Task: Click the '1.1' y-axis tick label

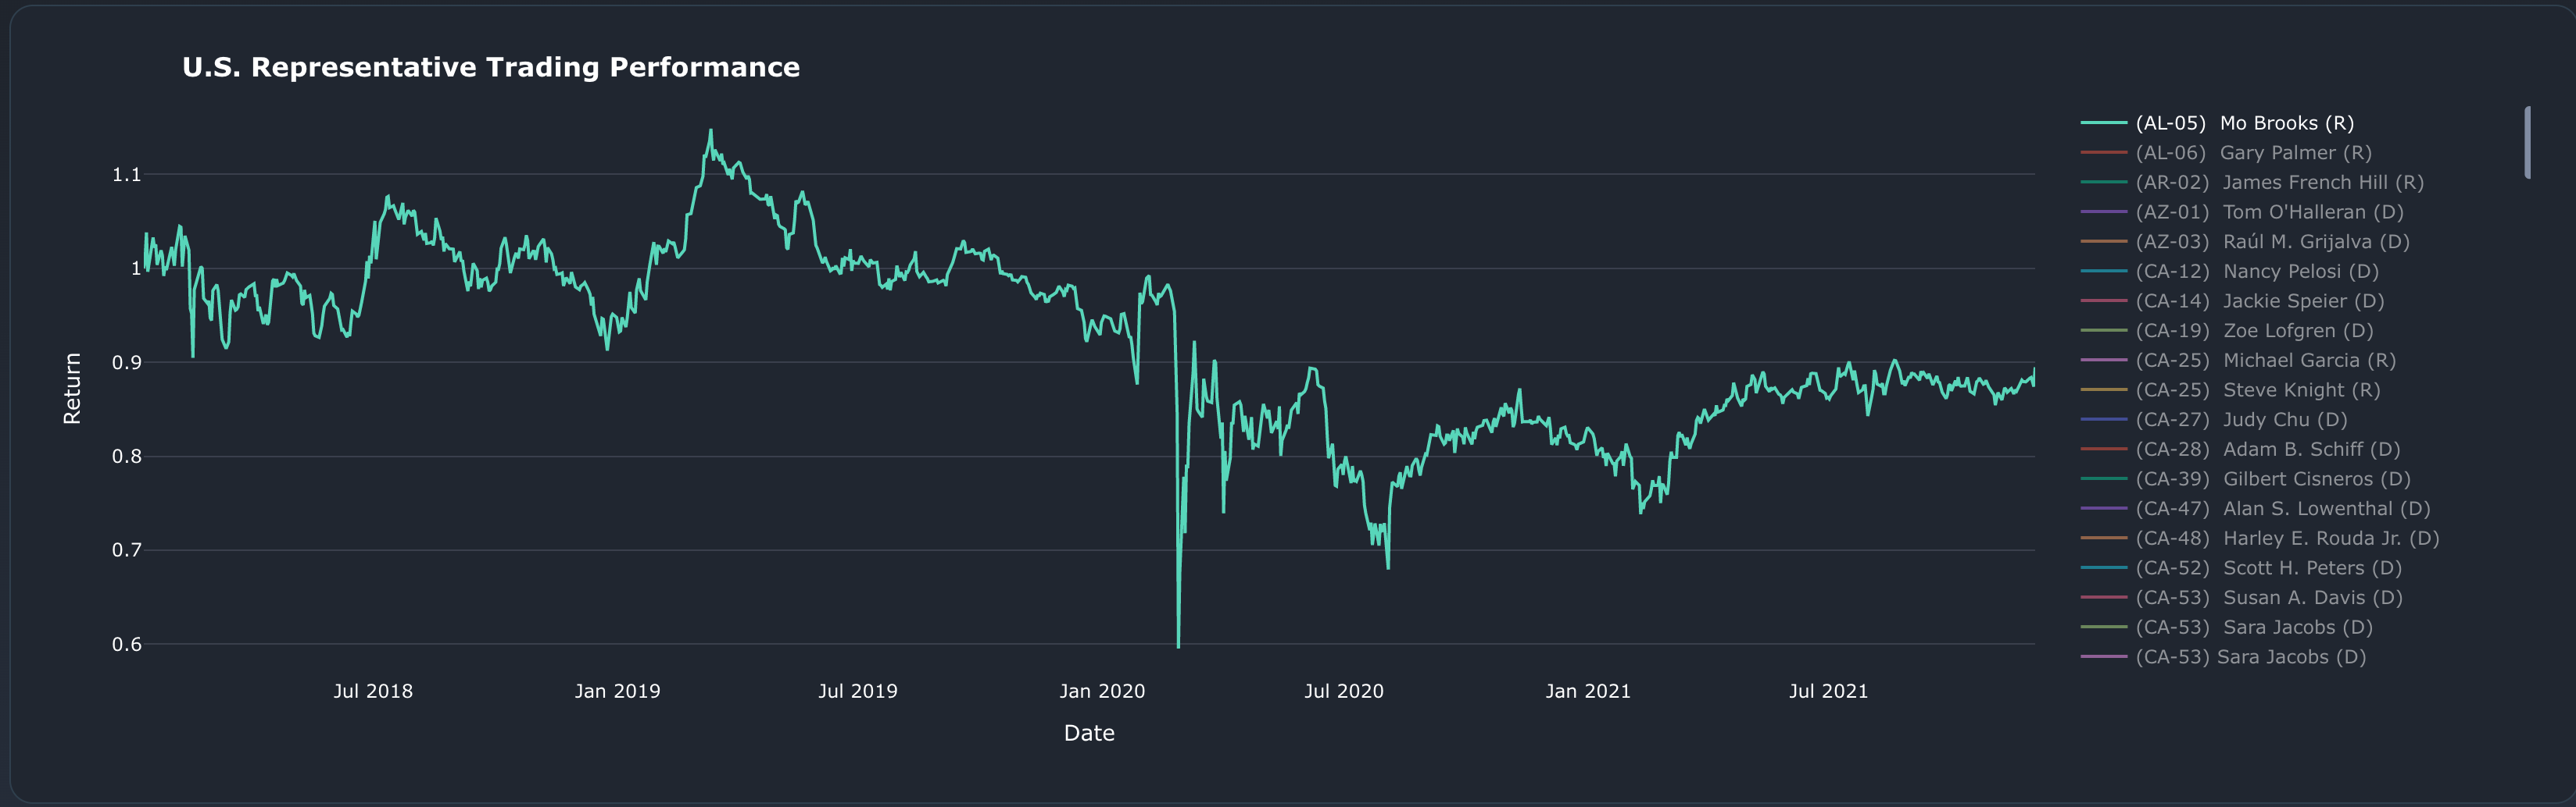Action: (x=127, y=175)
